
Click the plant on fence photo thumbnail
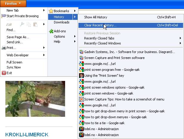[x=35, y=99]
